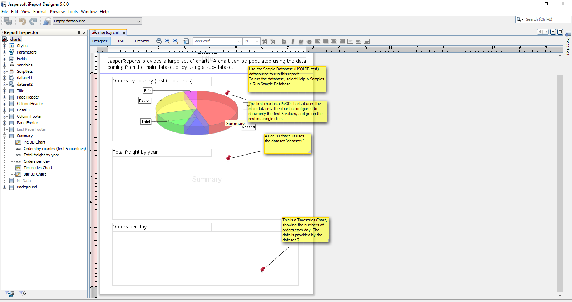Toggle bold formatting
Image resolution: width=572 pixels, height=302 pixels.
pyautogui.click(x=284, y=41)
